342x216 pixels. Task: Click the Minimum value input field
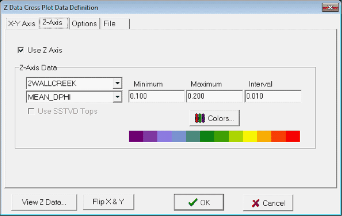pyautogui.click(x=156, y=96)
